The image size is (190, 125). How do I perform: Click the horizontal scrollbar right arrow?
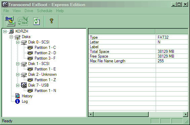tap(186, 114)
